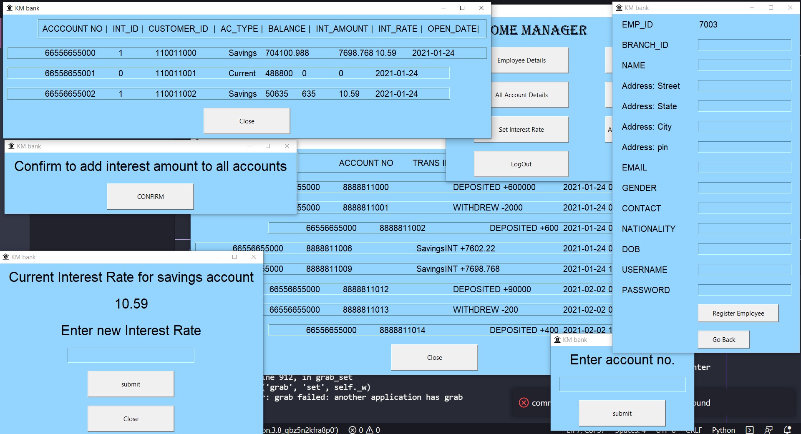
Task: Maximize the employee registration KM bank window
Action: [x=771, y=8]
